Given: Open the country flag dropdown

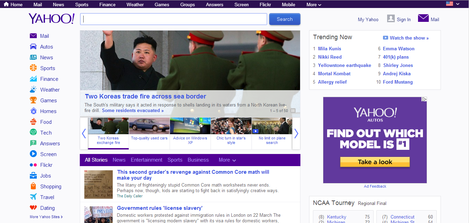Looking at the screenshot, I should click(452, 4).
